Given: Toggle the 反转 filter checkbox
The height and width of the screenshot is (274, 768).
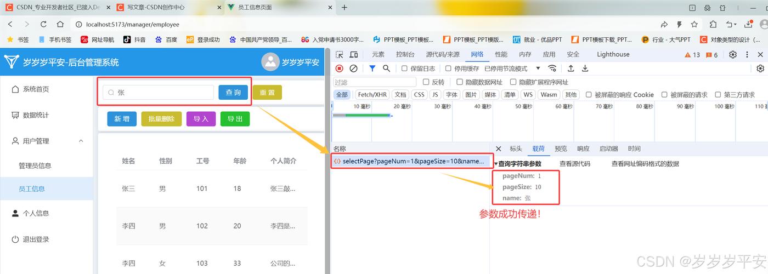Looking at the screenshot, I should [426, 82].
